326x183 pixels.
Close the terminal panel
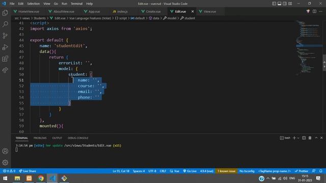[321, 138]
